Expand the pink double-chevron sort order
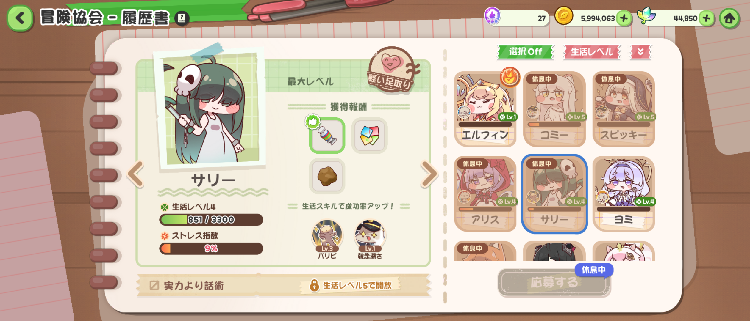Image resolution: width=750 pixels, height=321 pixels. click(x=640, y=52)
